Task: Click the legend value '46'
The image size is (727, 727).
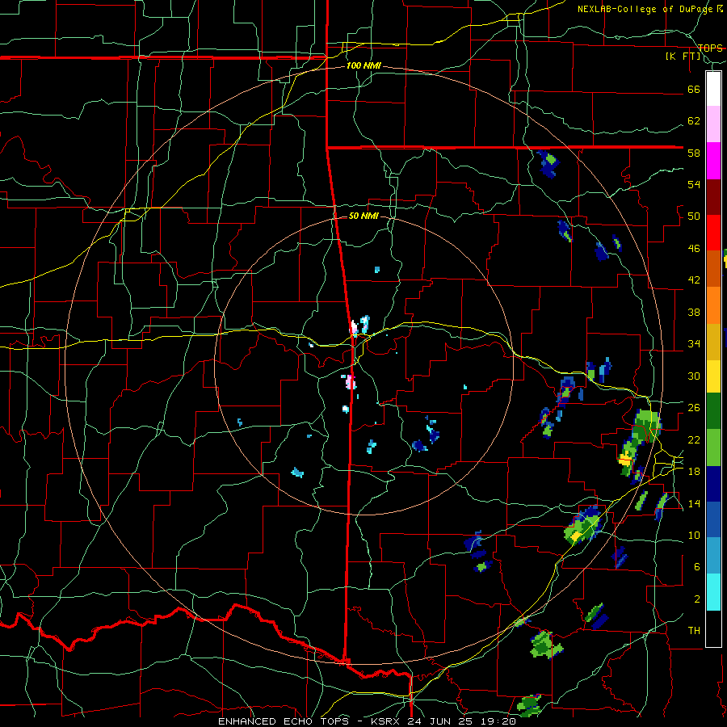Action: click(x=694, y=249)
